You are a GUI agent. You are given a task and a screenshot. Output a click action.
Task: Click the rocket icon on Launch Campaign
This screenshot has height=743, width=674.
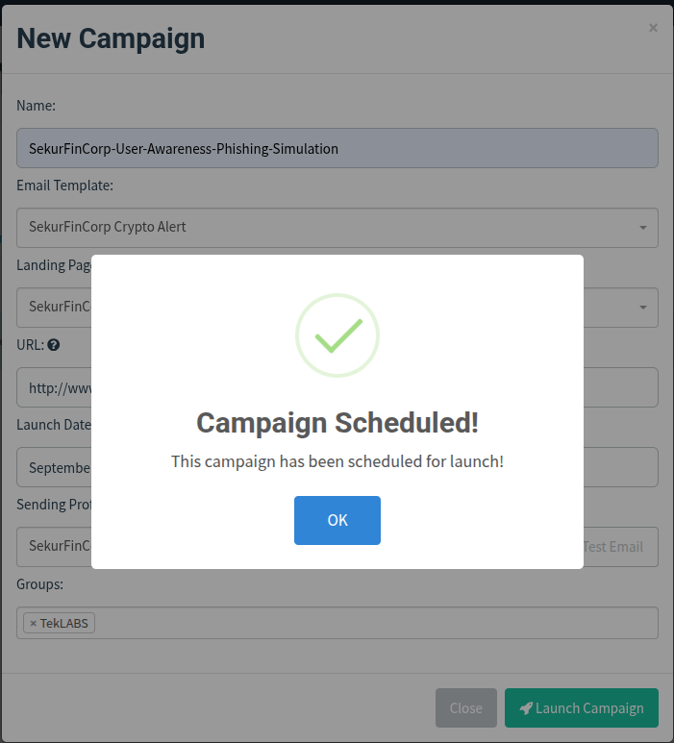pyautogui.click(x=525, y=708)
